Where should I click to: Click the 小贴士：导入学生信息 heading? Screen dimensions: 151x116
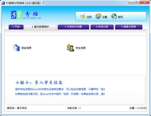point(39,82)
